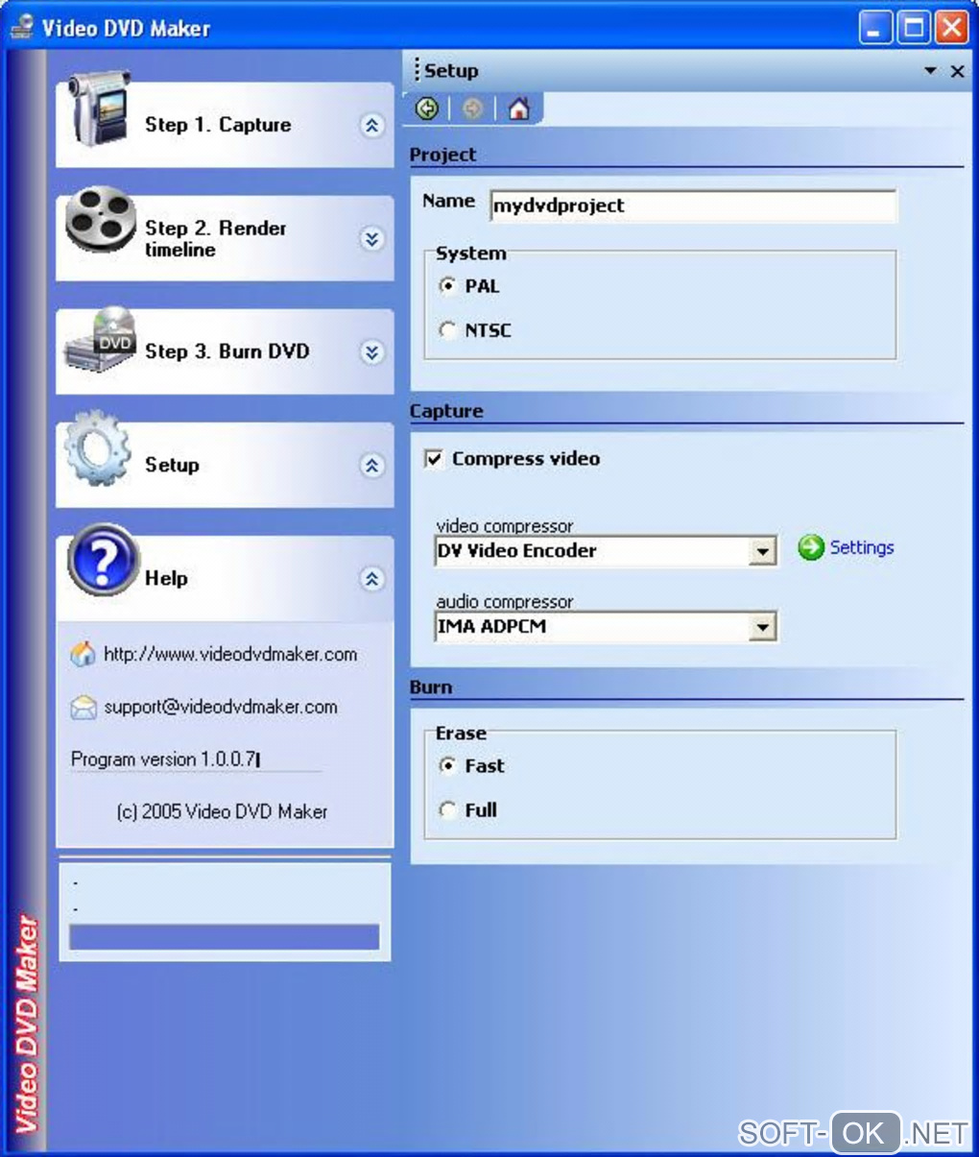The height and width of the screenshot is (1157, 979).
Task: Open the Help label in sidebar
Action: (x=166, y=578)
